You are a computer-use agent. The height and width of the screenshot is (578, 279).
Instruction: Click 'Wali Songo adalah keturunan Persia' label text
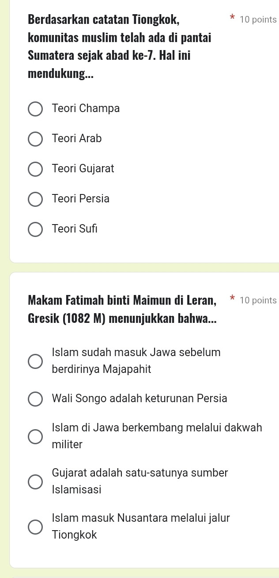click(139, 398)
